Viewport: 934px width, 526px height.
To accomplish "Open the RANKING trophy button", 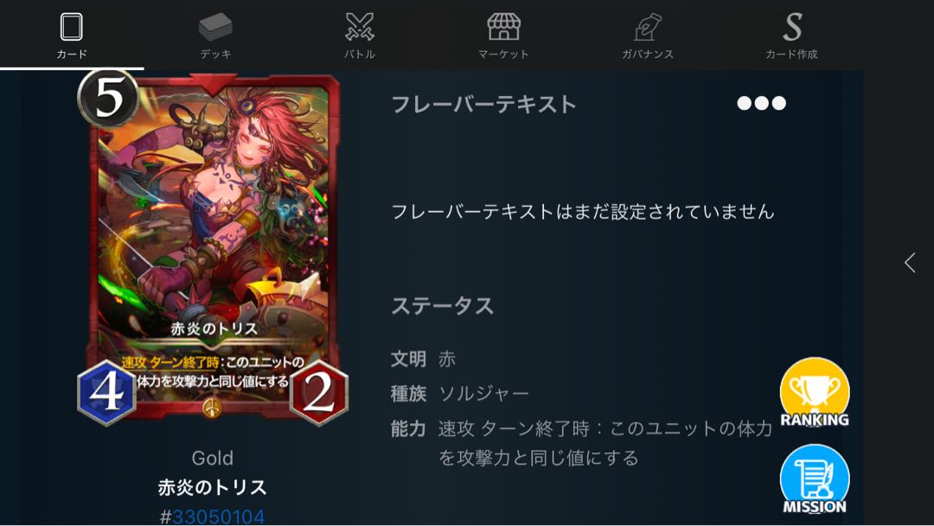I will [815, 393].
